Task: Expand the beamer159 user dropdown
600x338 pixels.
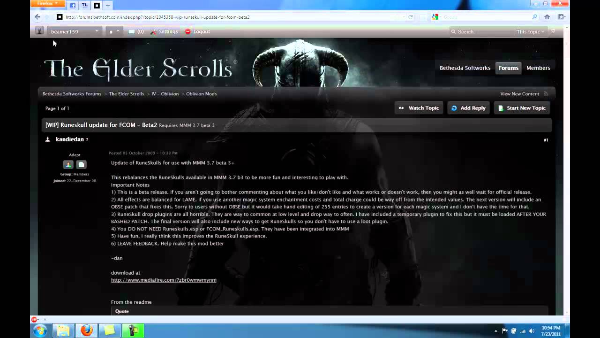Action: coord(75,31)
